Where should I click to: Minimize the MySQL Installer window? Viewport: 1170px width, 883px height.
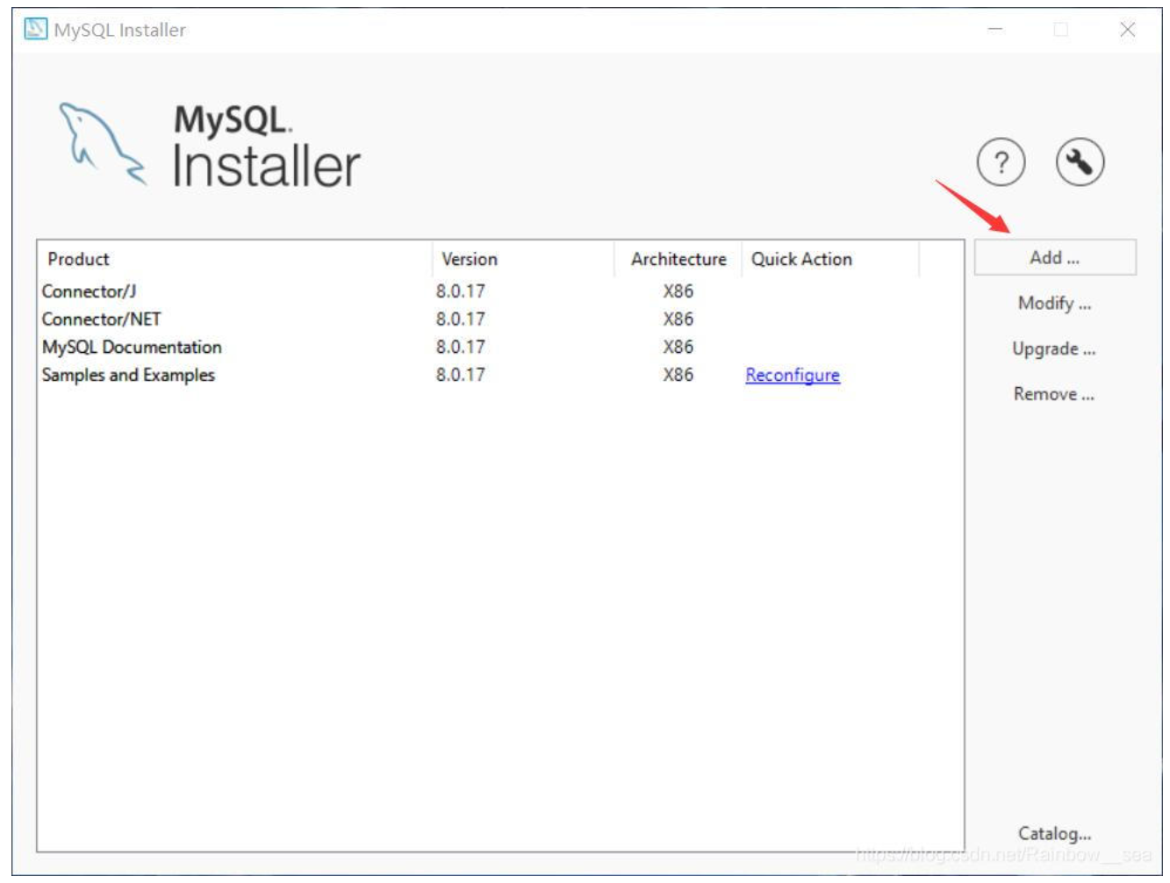pyautogui.click(x=995, y=29)
